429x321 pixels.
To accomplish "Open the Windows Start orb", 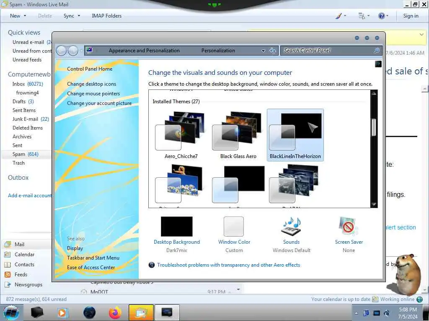I will [x=11, y=313].
